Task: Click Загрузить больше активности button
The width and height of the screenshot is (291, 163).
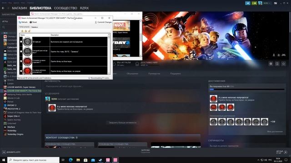Action: [123, 123]
